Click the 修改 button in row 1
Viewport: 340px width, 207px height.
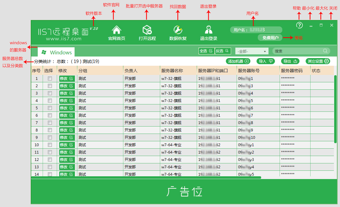point(67,79)
